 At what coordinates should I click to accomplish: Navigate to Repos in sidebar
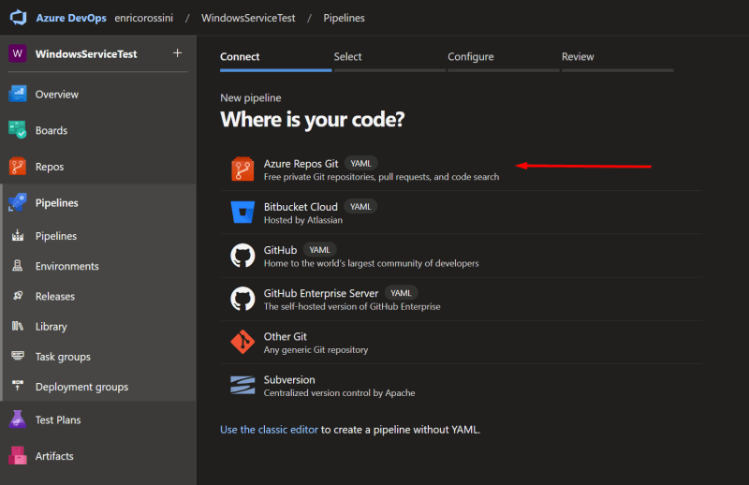50,167
